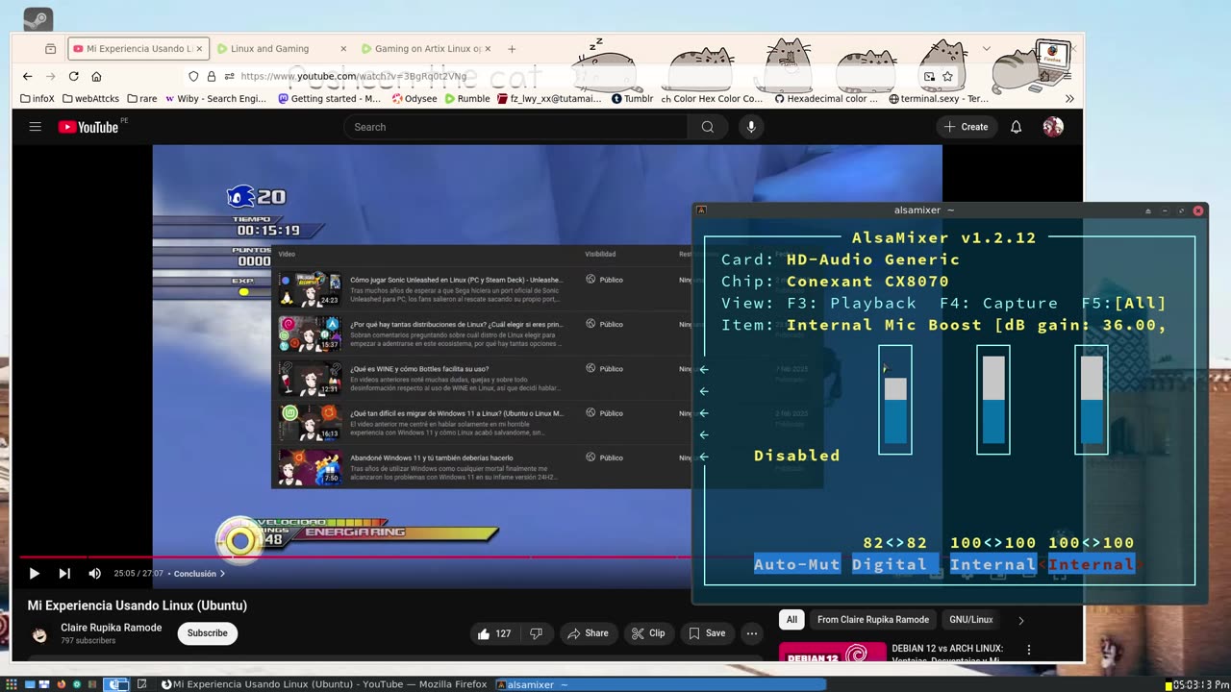Open more actions three-dot menu beside Save
This screenshot has width=1231, height=692.
click(x=752, y=633)
